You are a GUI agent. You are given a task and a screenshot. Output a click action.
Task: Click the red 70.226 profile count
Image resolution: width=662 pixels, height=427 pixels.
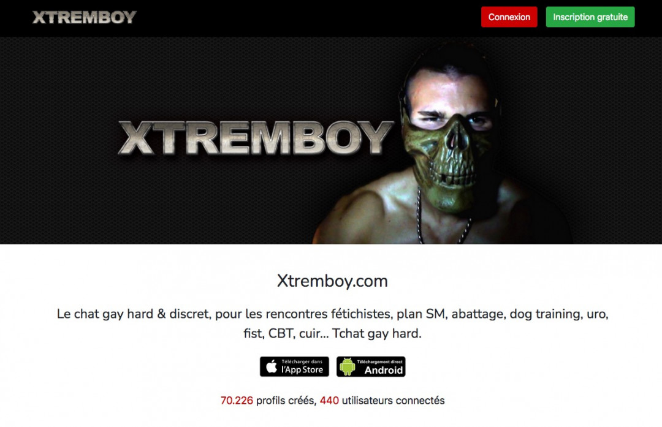237,401
